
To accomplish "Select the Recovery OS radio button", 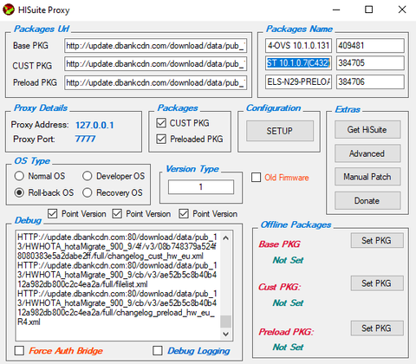I will click(87, 192).
